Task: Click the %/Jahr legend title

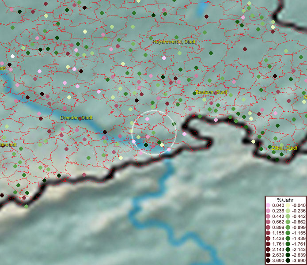Action: [284, 200]
